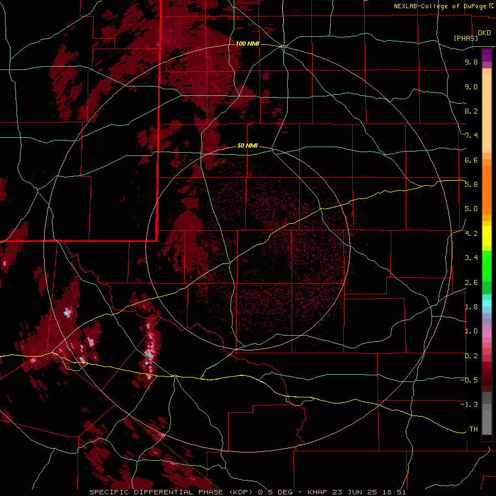Select the 100 NMI range ring label
The height and width of the screenshot is (496, 496).
pos(247,44)
